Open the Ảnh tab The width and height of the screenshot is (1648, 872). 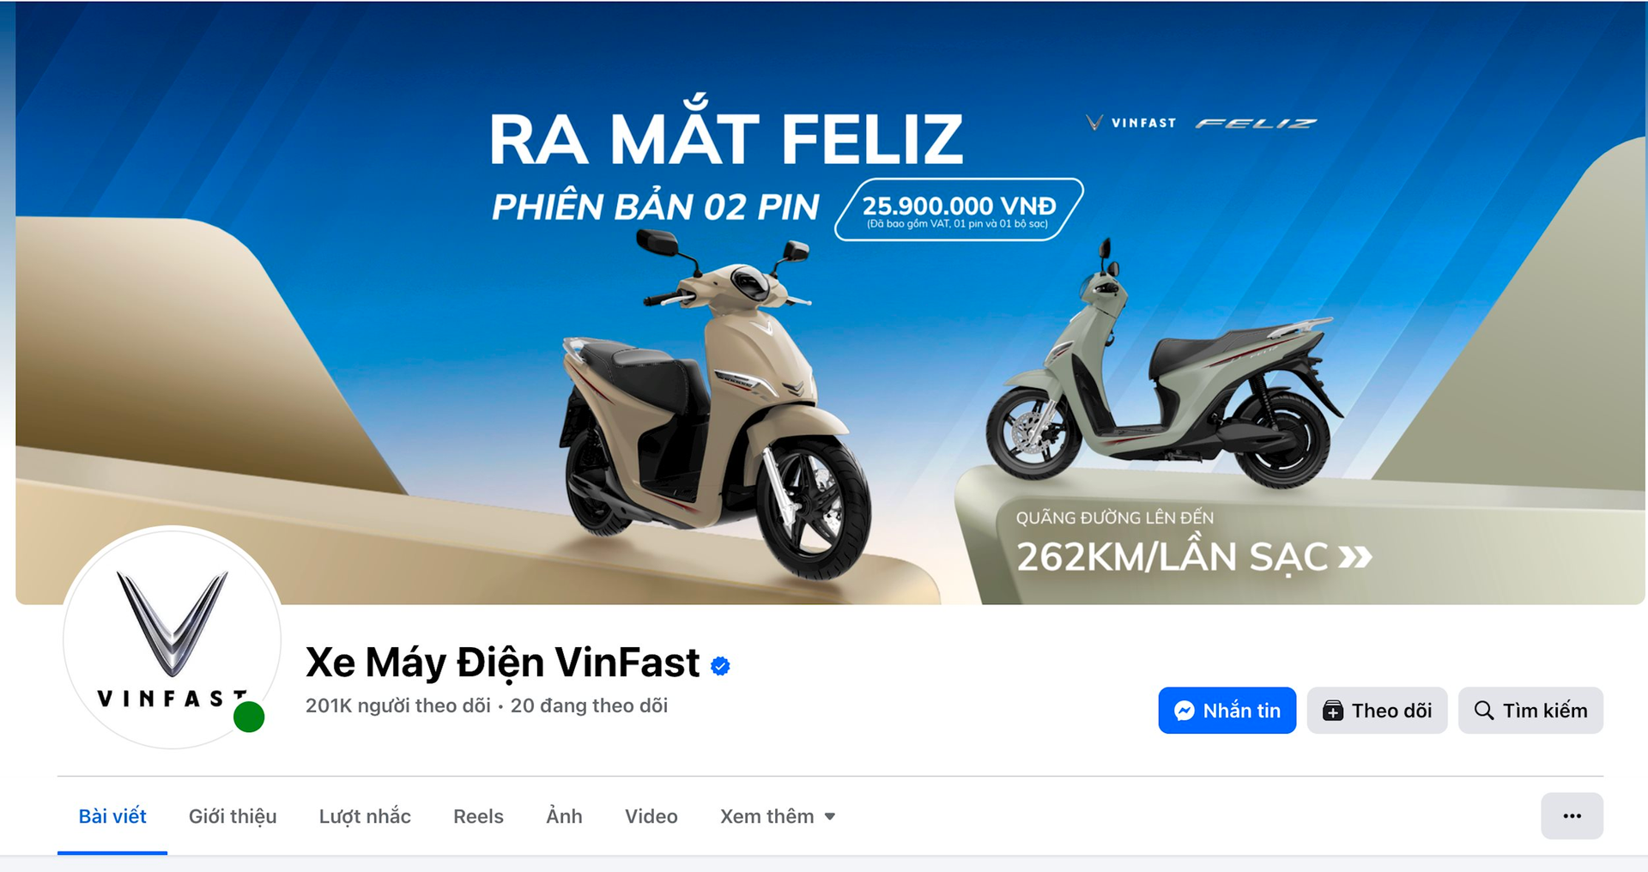tap(564, 816)
